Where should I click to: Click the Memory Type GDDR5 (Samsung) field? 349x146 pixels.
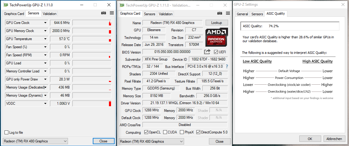click(x=161, y=88)
